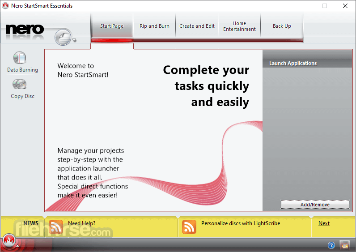Image resolution: width=356 pixels, height=252 pixels.
Task: Click the Nero flame button at bottom left
Action: (x=9, y=240)
